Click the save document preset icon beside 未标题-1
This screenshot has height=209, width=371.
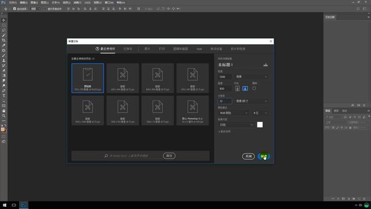[265, 64]
